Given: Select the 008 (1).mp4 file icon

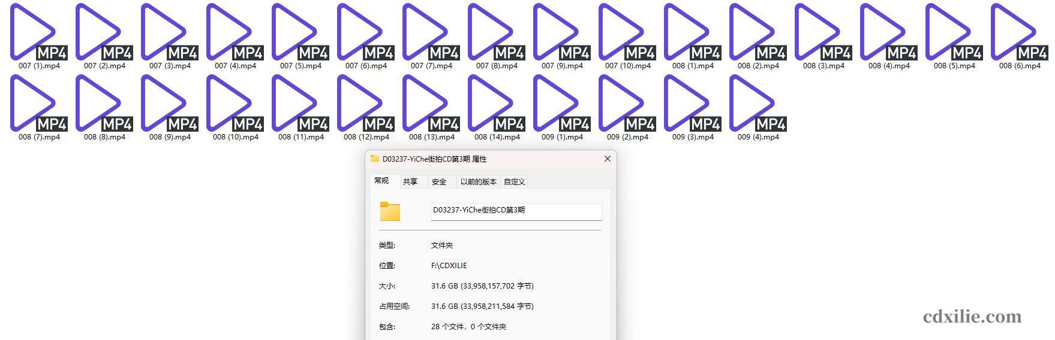Looking at the screenshot, I should pyautogui.click(x=693, y=32).
